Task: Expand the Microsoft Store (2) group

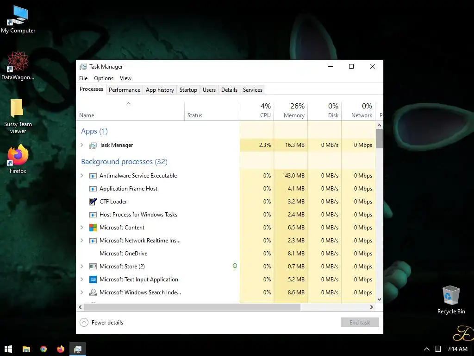Action: [x=81, y=267]
